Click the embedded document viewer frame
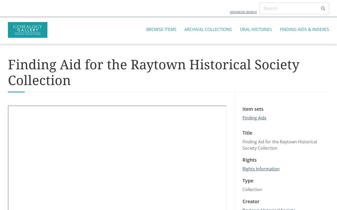Image resolution: width=337 pixels, height=210 pixels. tap(117, 158)
